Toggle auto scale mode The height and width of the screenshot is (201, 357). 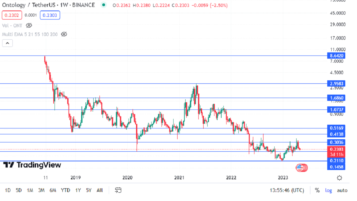[x=342, y=190]
